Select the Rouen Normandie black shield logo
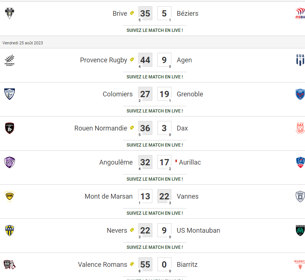The width and height of the screenshot is (305, 280). point(10,128)
